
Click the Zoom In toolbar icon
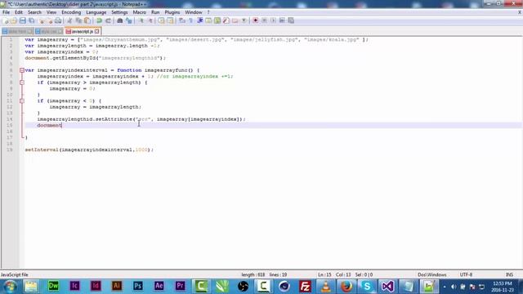coord(141,20)
